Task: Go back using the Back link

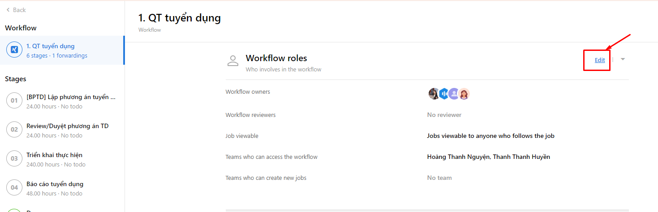Action: click(16, 10)
